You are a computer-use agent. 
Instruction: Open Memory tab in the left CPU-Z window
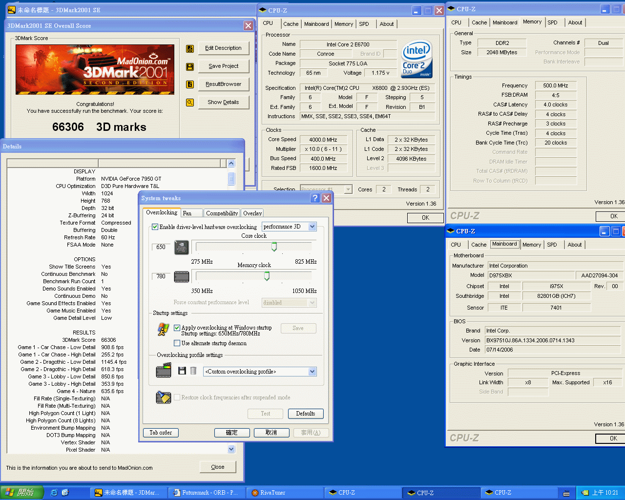tap(344, 24)
